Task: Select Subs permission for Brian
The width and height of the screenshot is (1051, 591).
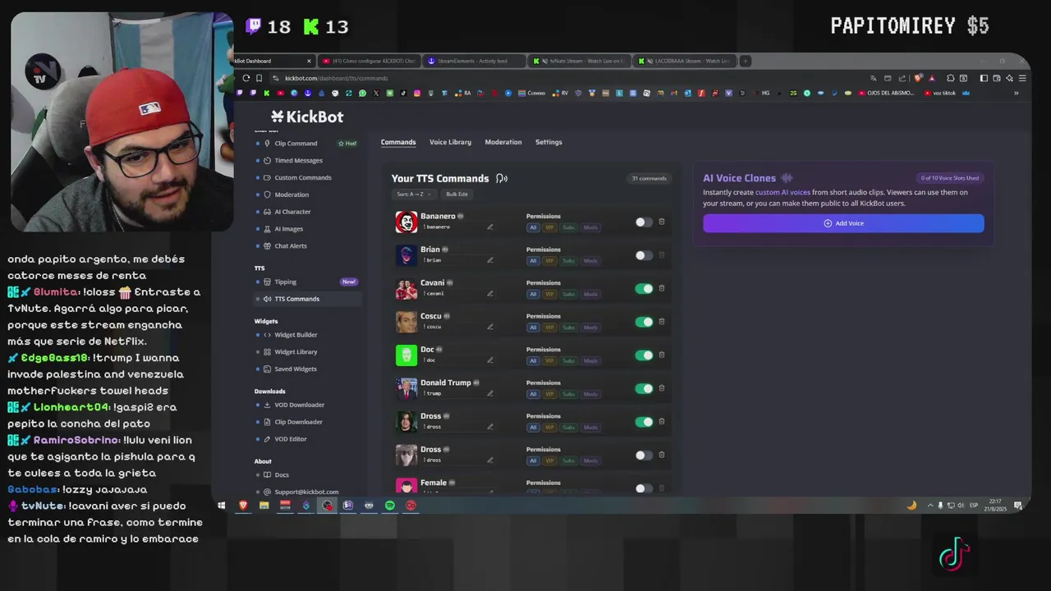Action: click(x=568, y=261)
